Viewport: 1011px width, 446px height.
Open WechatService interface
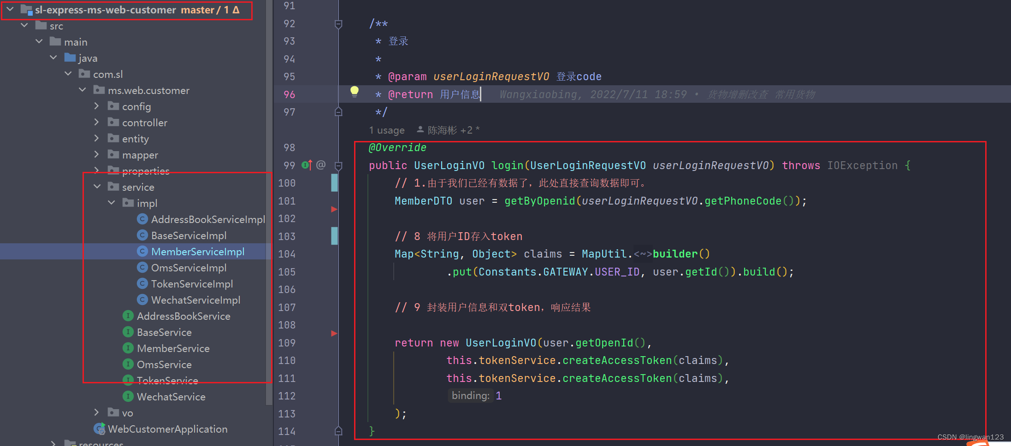tap(171, 397)
